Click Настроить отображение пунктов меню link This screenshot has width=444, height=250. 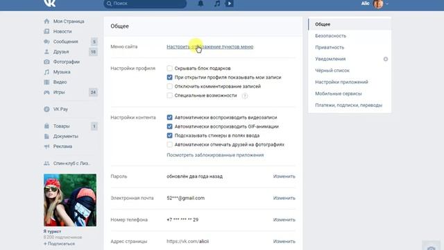[210, 47]
